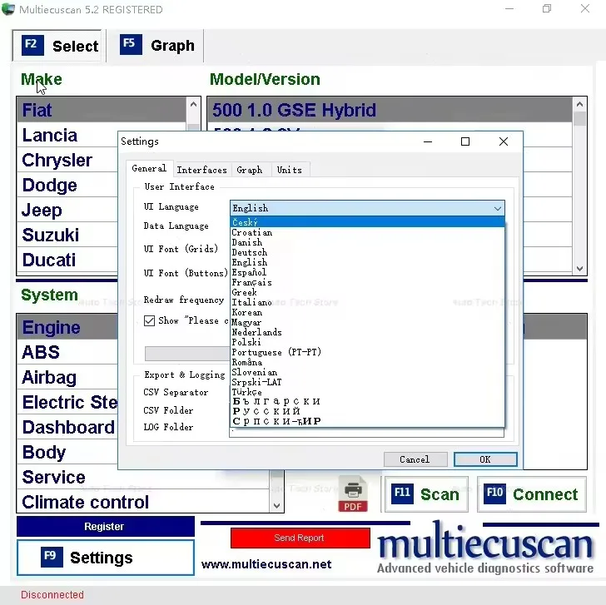The height and width of the screenshot is (605, 606).
Task: Click the red Send Report button
Action: point(300,538)
